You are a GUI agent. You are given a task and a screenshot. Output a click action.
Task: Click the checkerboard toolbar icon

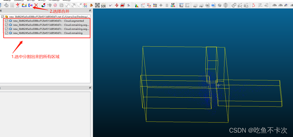pyautogui.click(x=97, y=5)
